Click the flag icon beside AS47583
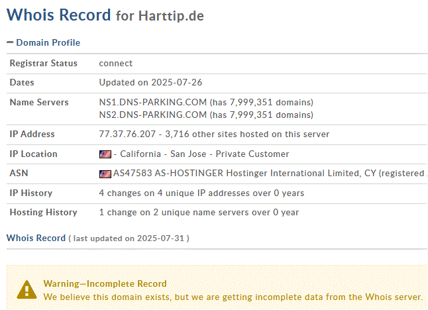This screenshot has height=310, width=428. 105,174
